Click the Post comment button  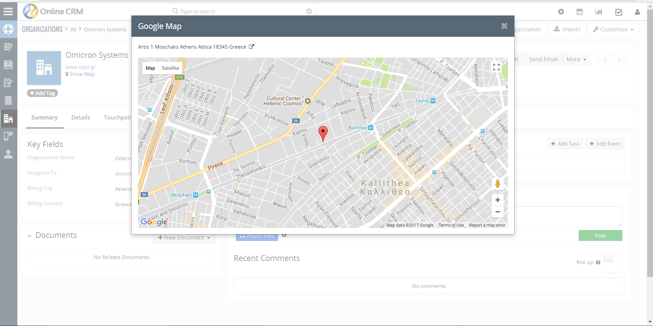point(600,235)
